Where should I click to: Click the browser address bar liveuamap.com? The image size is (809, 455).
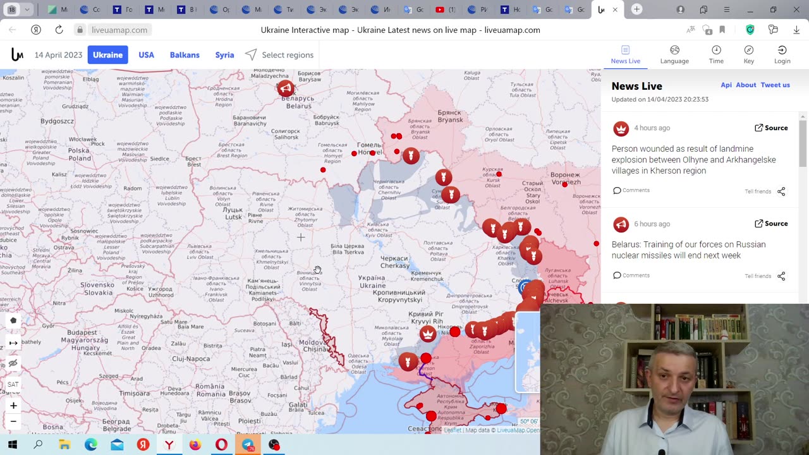click(x=119, y=30)
